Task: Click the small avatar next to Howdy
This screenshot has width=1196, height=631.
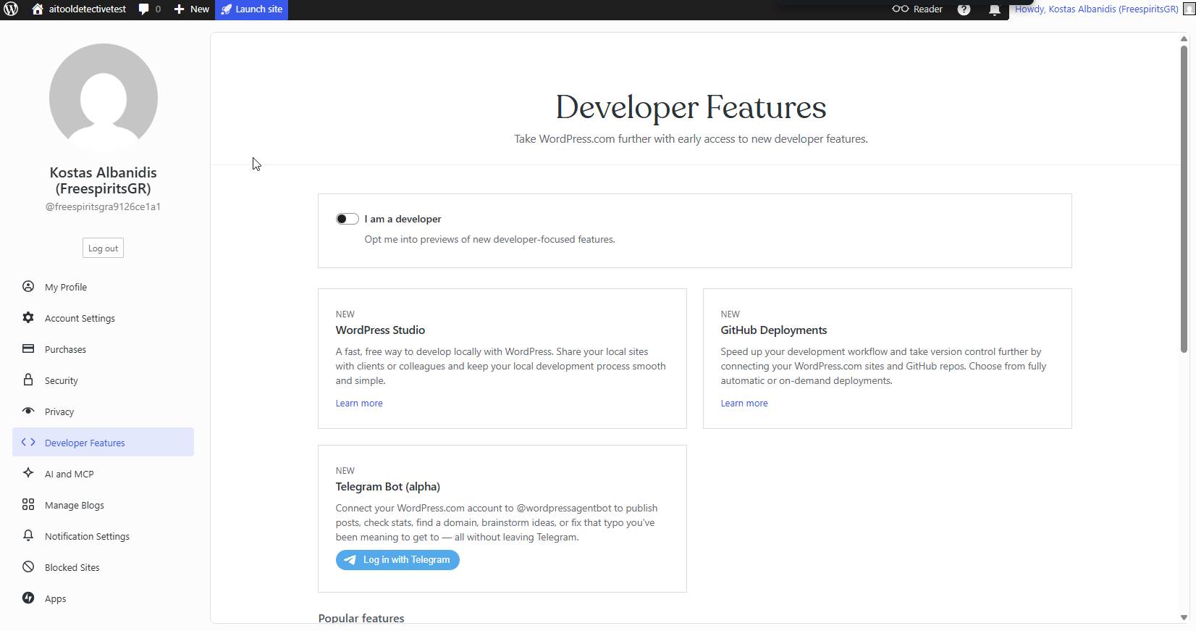Action: click(1188, 9)
